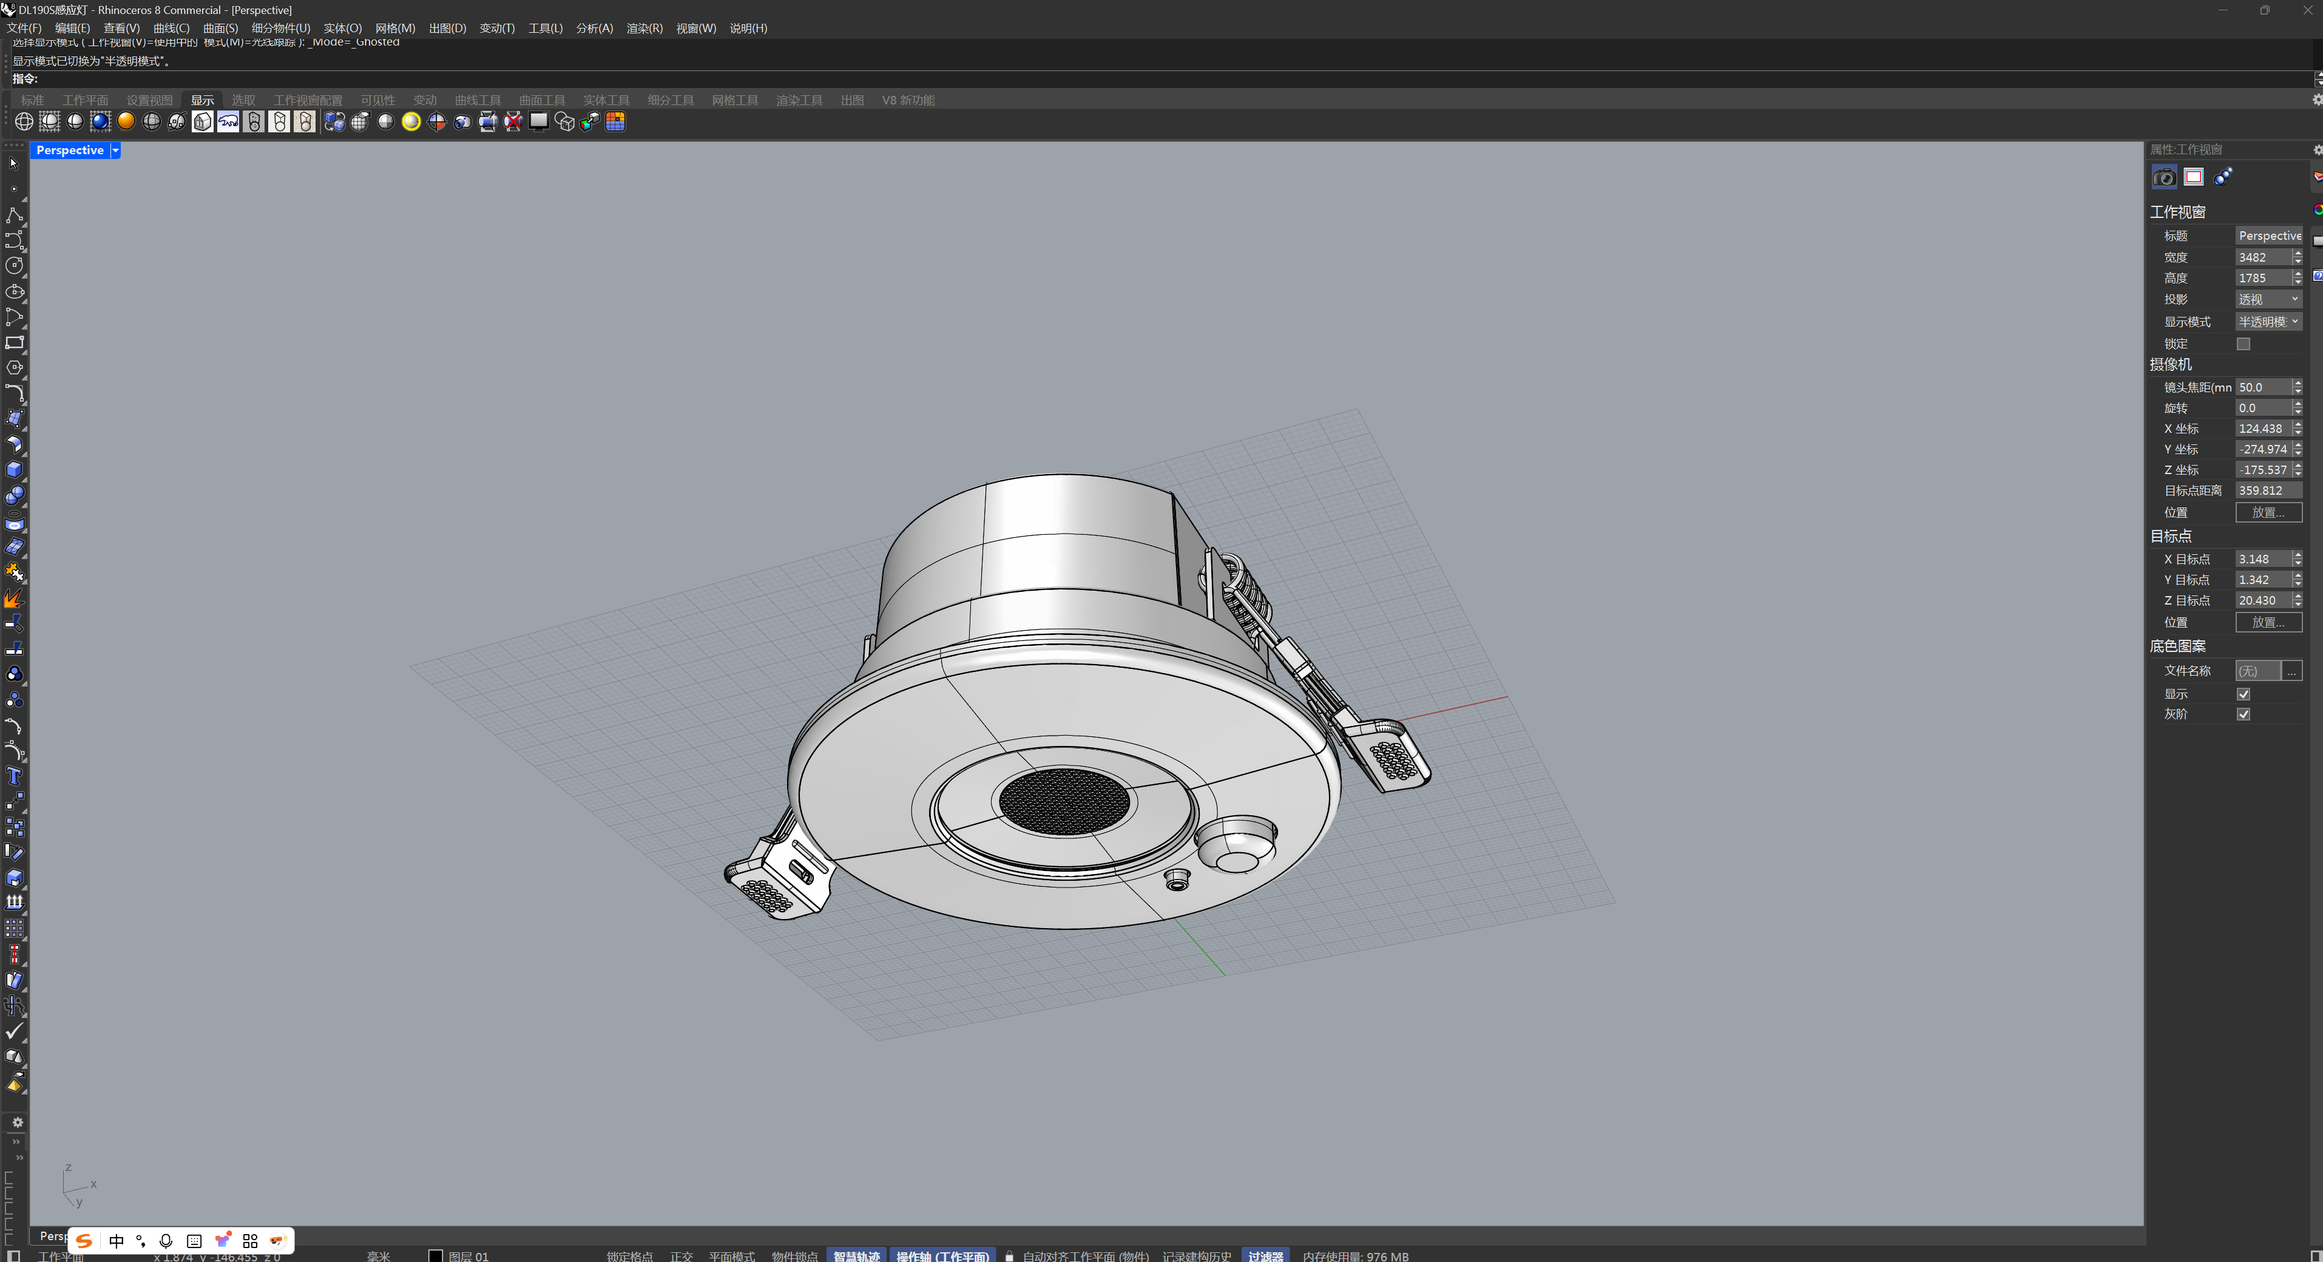Select the box tool in left toolbar
The width and height of the screenshot is (2323, 1262).
[15, 469]
